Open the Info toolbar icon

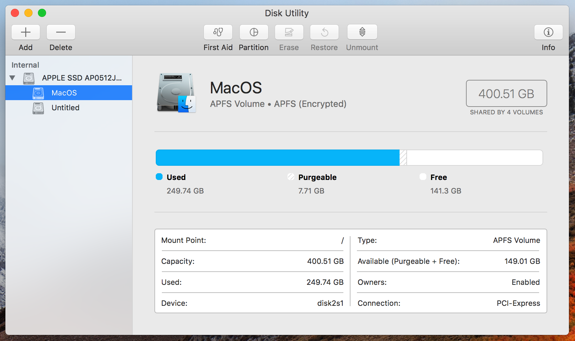pos(549,32)
